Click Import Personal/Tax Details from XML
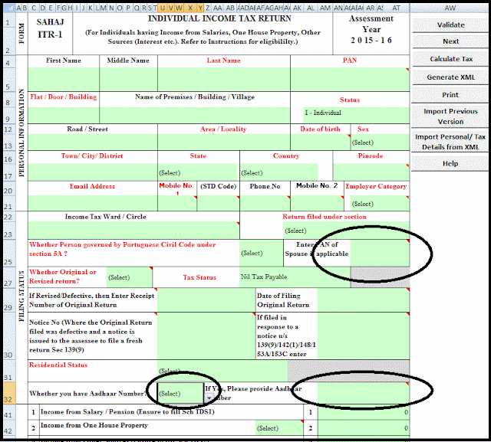 click(x=450, y=142)
